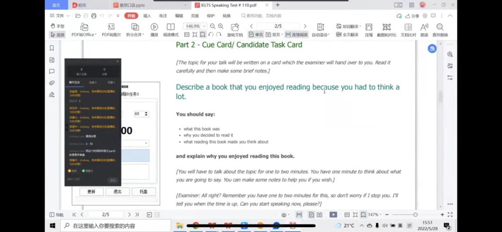
Task: Click the 旋转文档 rotate document icon
Action: (235, 27)
